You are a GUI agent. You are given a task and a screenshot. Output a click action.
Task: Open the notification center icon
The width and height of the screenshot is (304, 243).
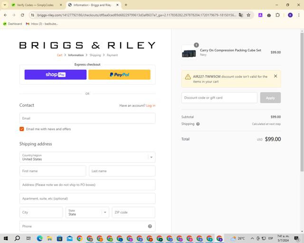(296, 238)
